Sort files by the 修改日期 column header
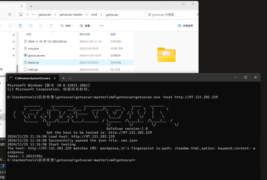 coord(85,34)
